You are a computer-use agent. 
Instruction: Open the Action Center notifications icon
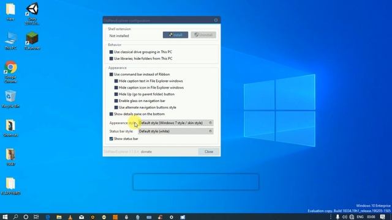pos(382,217)
